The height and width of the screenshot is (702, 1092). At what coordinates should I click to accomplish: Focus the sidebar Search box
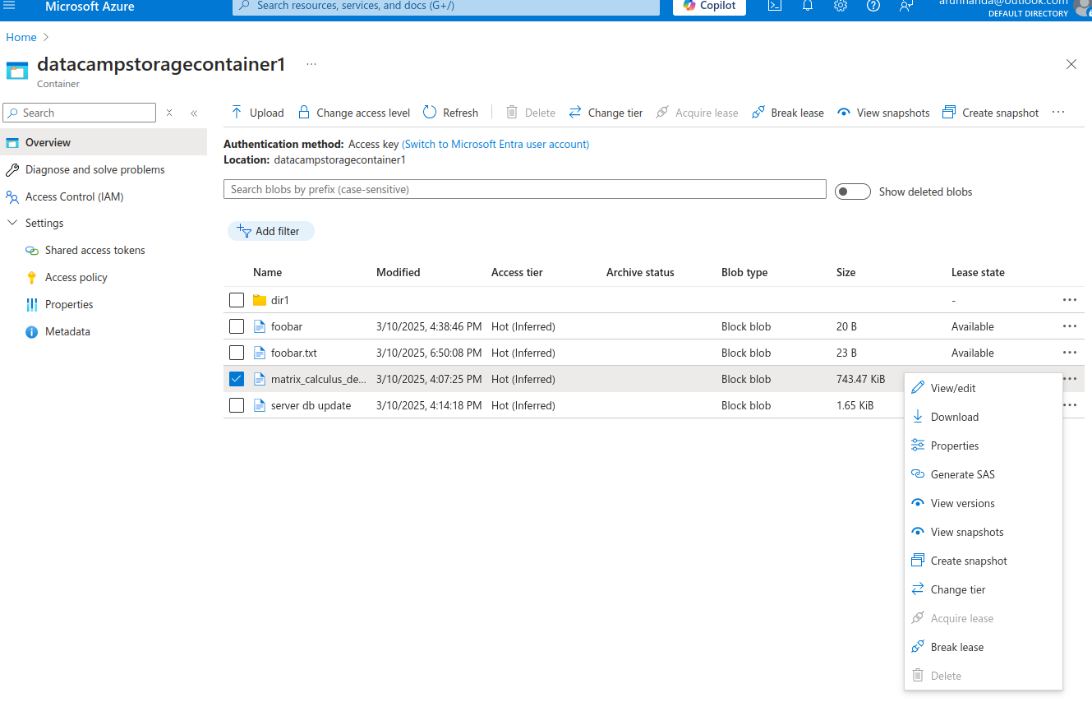click(80, 113)
